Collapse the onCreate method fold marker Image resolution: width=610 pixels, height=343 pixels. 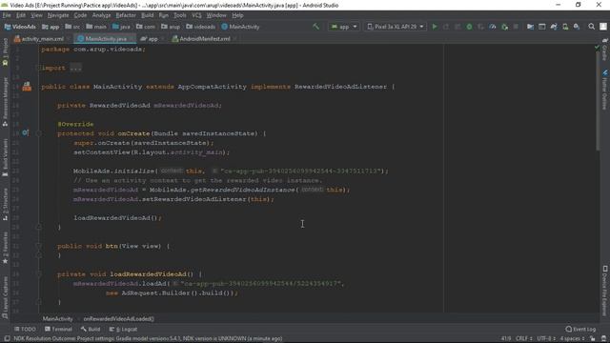[38, 133]
